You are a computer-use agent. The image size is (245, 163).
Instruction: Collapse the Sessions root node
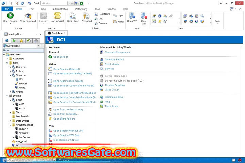coord(4,55)
